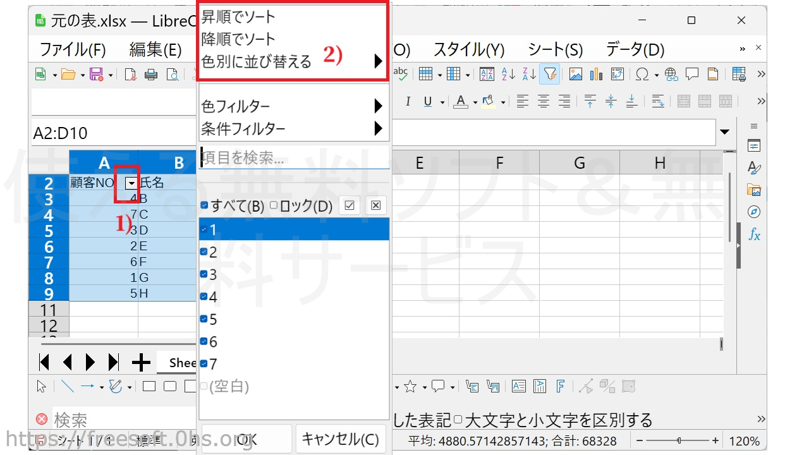Open the データ(D) menu
This screenshot has width=809, height=455.
(x=635, y=49)
